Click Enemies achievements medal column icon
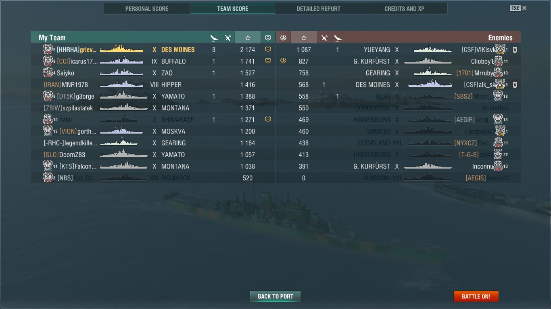551x309 pixels. pyautogui.click(x=283, y=37)
